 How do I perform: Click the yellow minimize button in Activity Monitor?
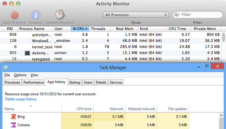[x=12, y=4]
